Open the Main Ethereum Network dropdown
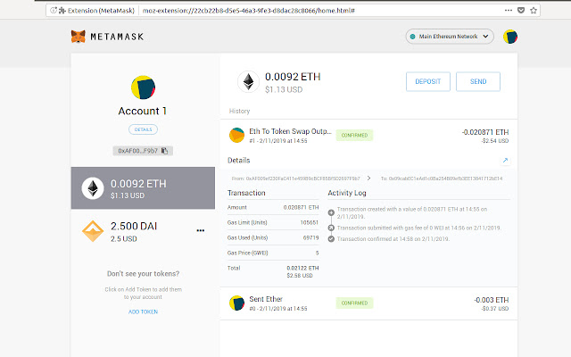This screenshot has height=357, width=571. point(450,37)
